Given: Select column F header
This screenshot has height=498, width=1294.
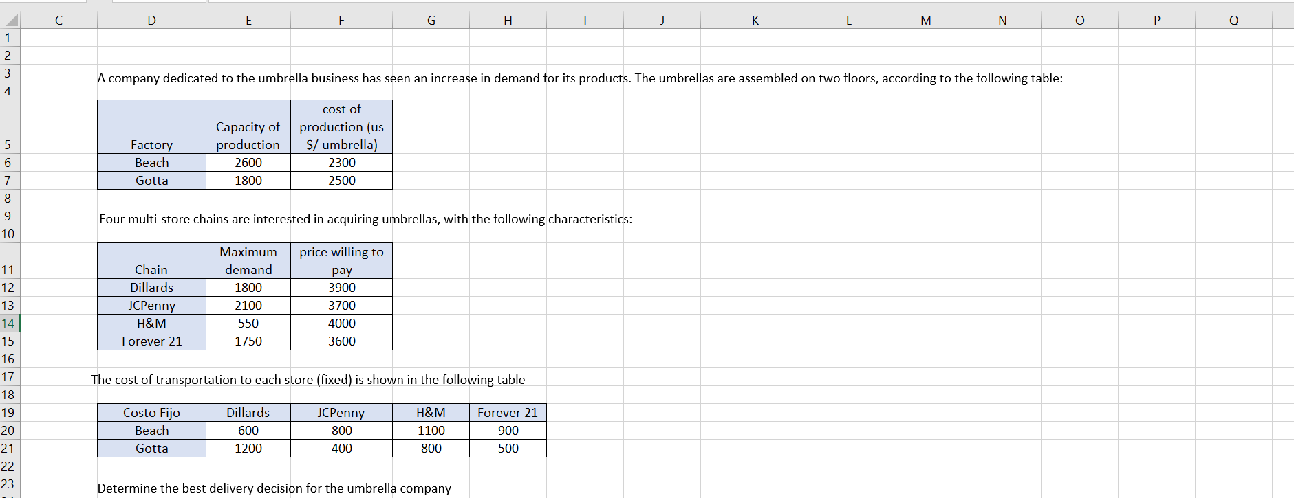Looking at the screenshot, I should point(341,21).
